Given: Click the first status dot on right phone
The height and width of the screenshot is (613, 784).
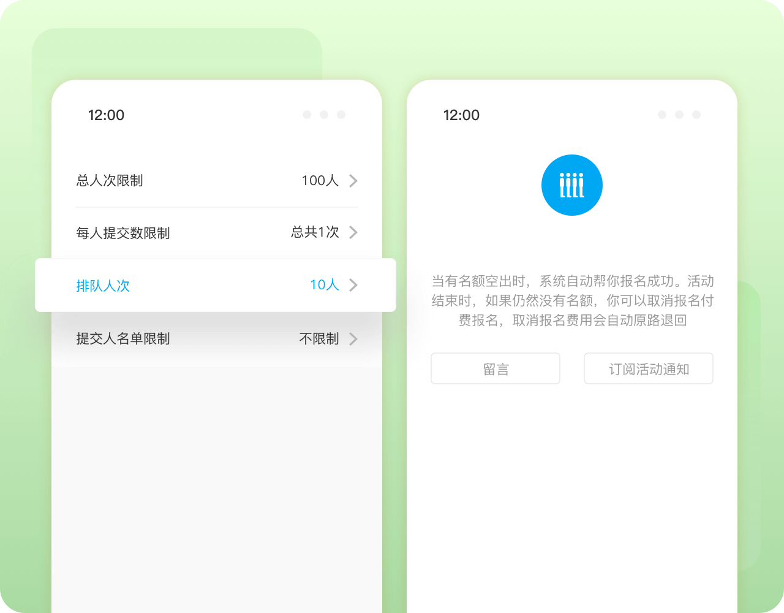Looking at the screenshot, I should coord(661,115).
